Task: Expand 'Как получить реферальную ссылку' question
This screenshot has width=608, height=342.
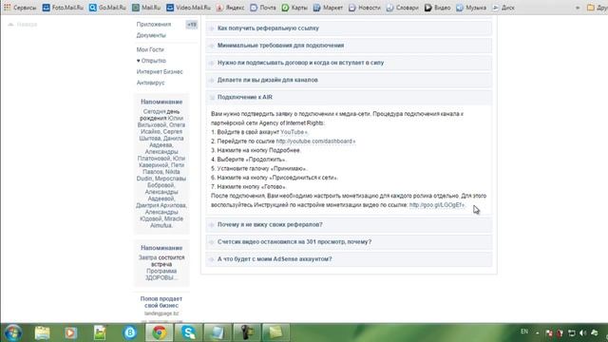Action: (349, 28)
